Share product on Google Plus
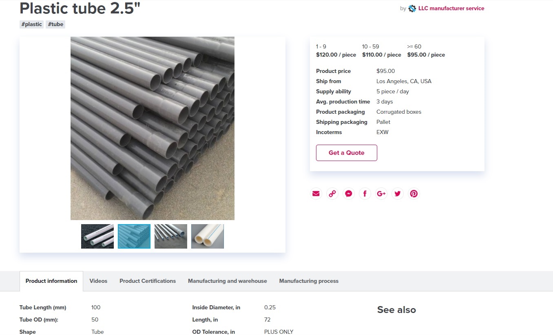553x335 pixels. click(381, 194)
